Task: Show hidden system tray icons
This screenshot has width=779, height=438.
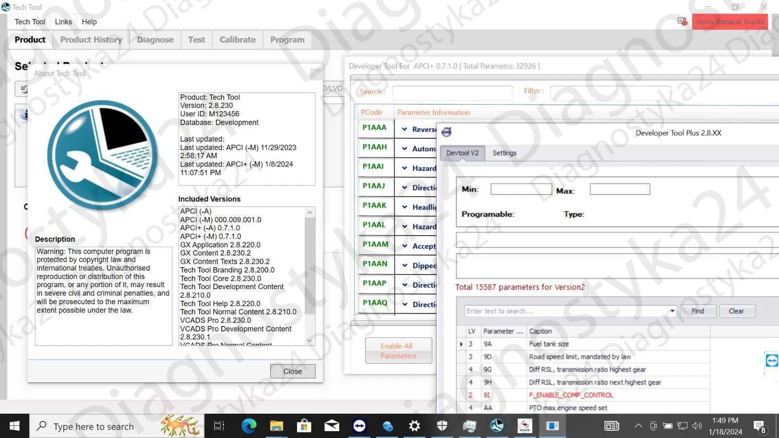Action: click(x=638, y=426)
